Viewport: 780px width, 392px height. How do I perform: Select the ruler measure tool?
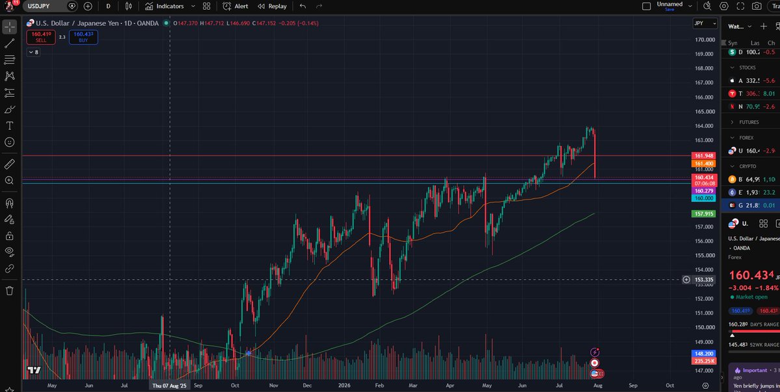[x=10, y=164]
